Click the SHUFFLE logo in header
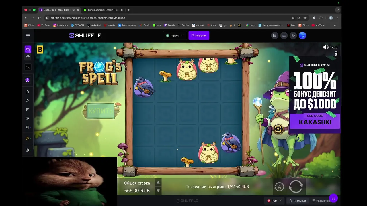Viewport: 367px width, 206px height. click(x=85, y=35)
